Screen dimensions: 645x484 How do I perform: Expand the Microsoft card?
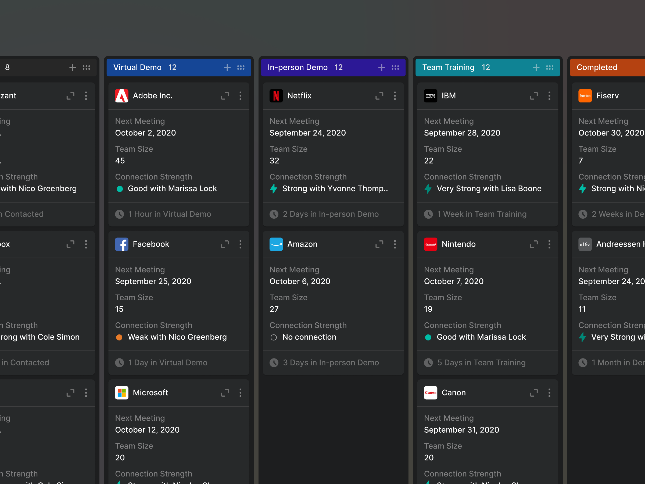225,393
